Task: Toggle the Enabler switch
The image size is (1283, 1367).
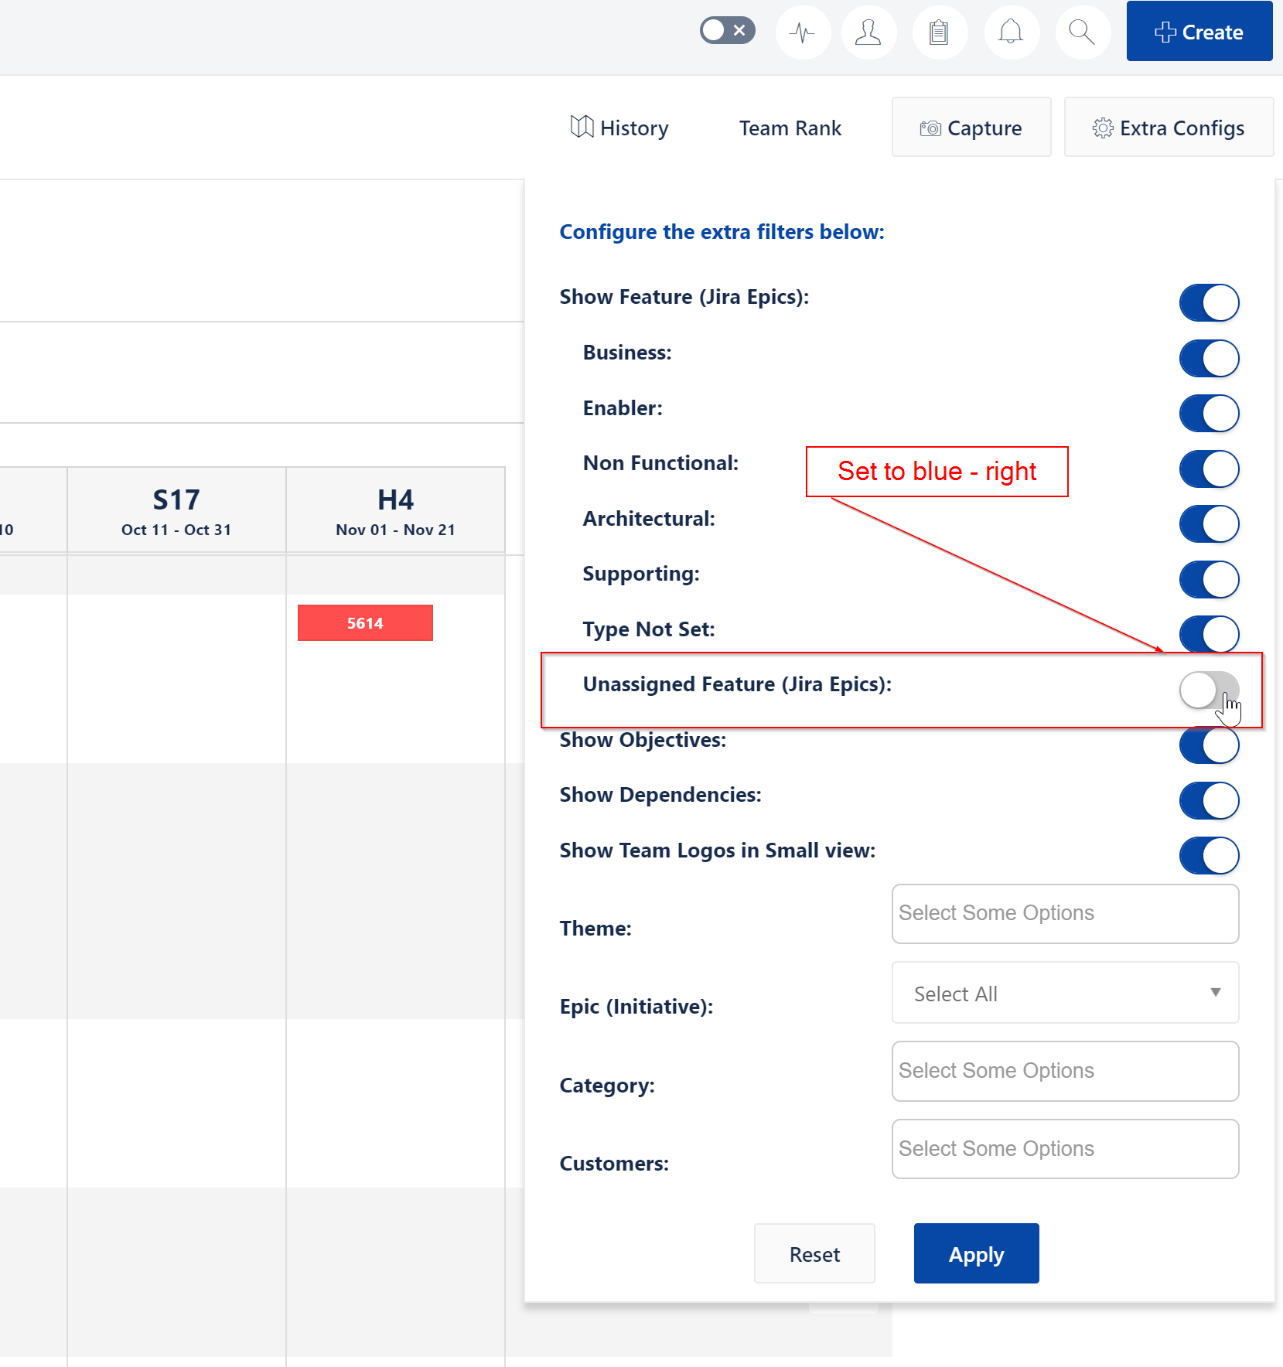Action: [1209, 414]
